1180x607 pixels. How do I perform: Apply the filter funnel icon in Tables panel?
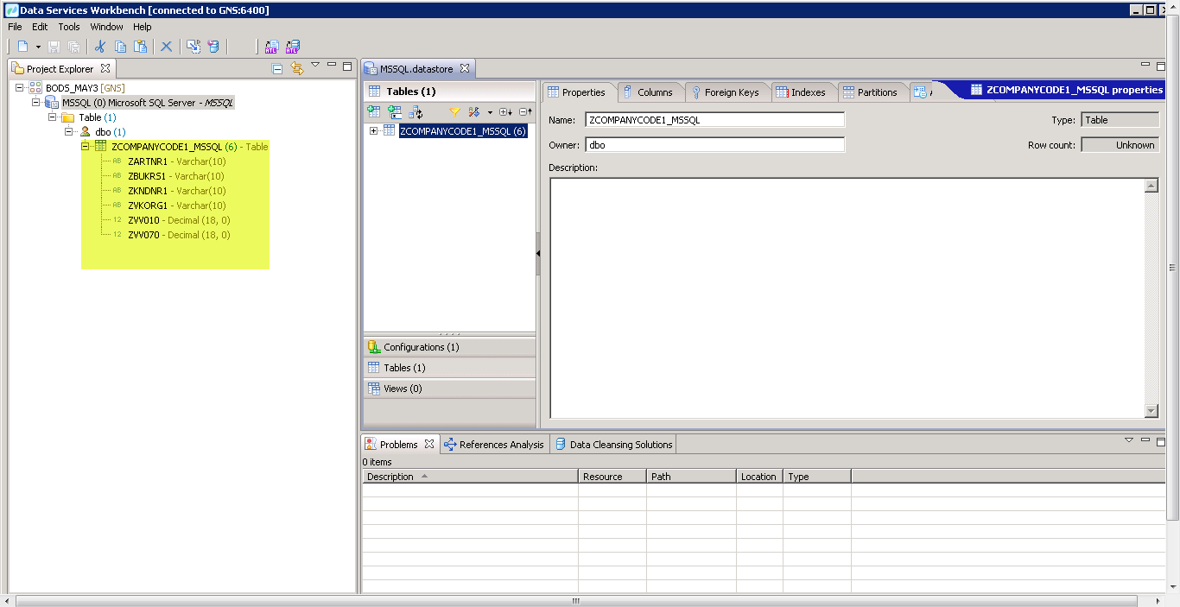pos(454,111)
